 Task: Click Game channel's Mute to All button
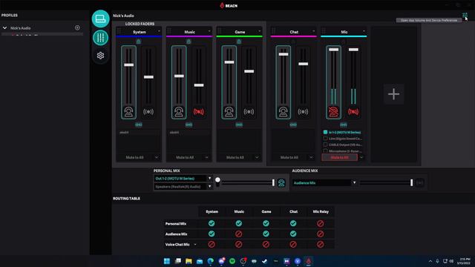[x=235, y=157]
